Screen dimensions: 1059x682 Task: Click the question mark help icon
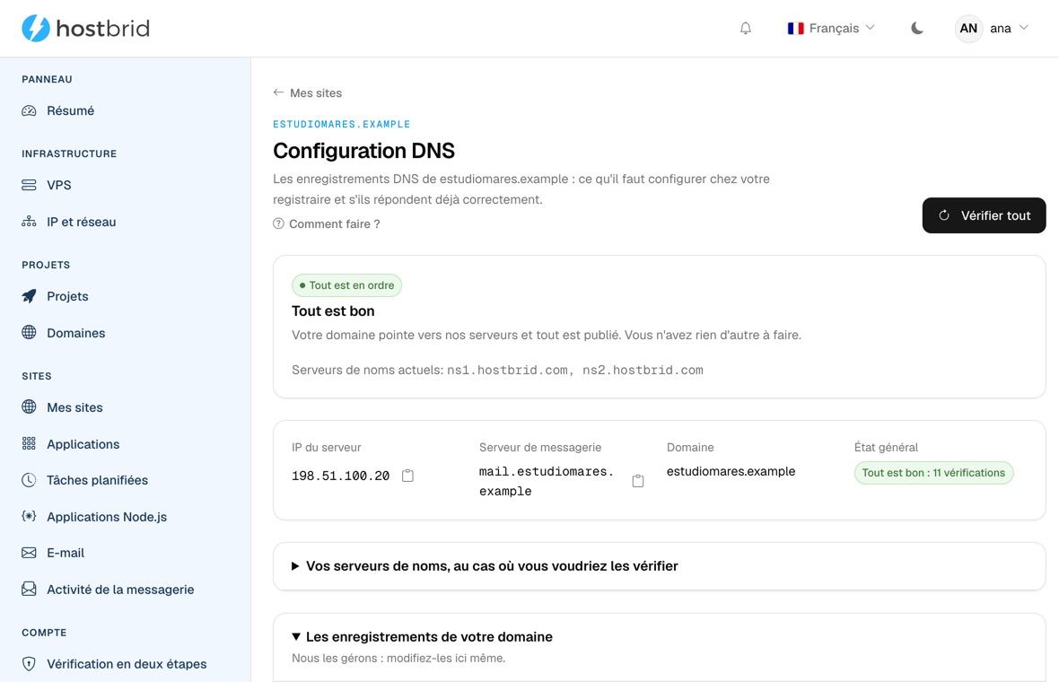pyautogui.click(x=278, y=223)
